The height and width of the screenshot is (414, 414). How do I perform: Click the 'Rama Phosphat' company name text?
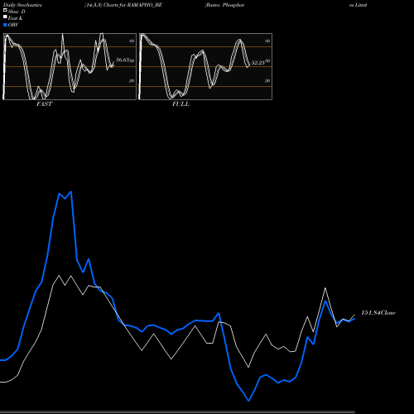[x=224, y=5]
